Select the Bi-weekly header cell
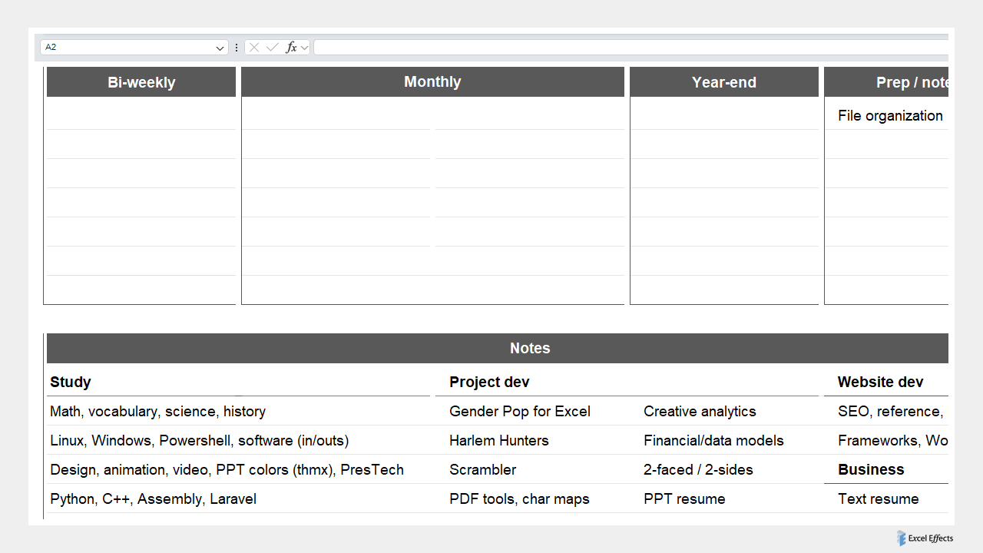983x553 pixels. (141, 81)
